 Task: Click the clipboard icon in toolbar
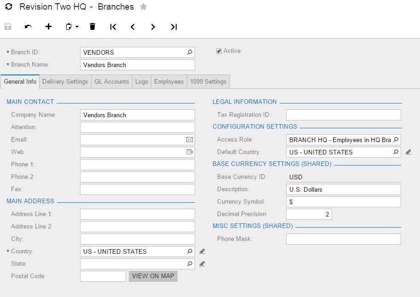click(69, 27)
